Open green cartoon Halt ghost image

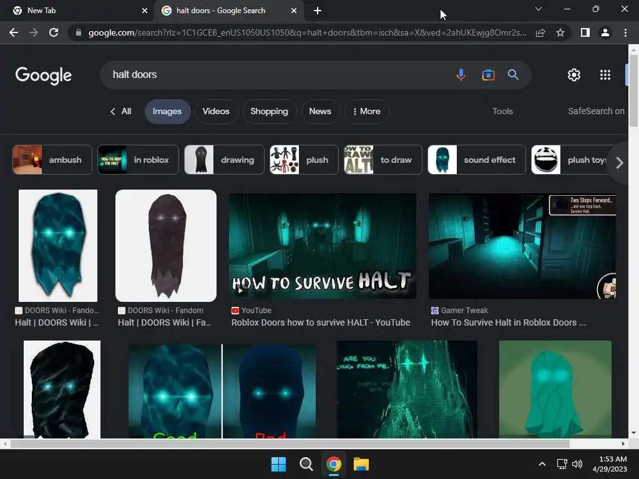click(555, 389)
